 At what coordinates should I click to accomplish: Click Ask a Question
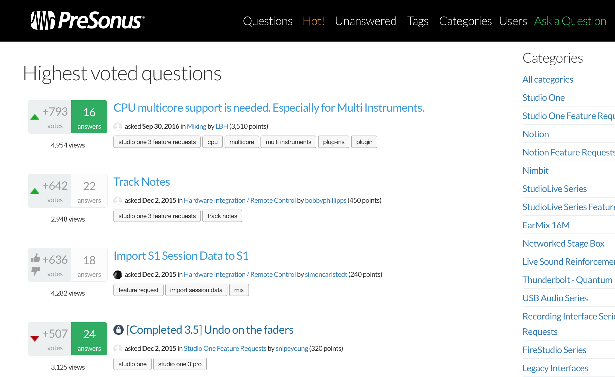pos(570,21)
